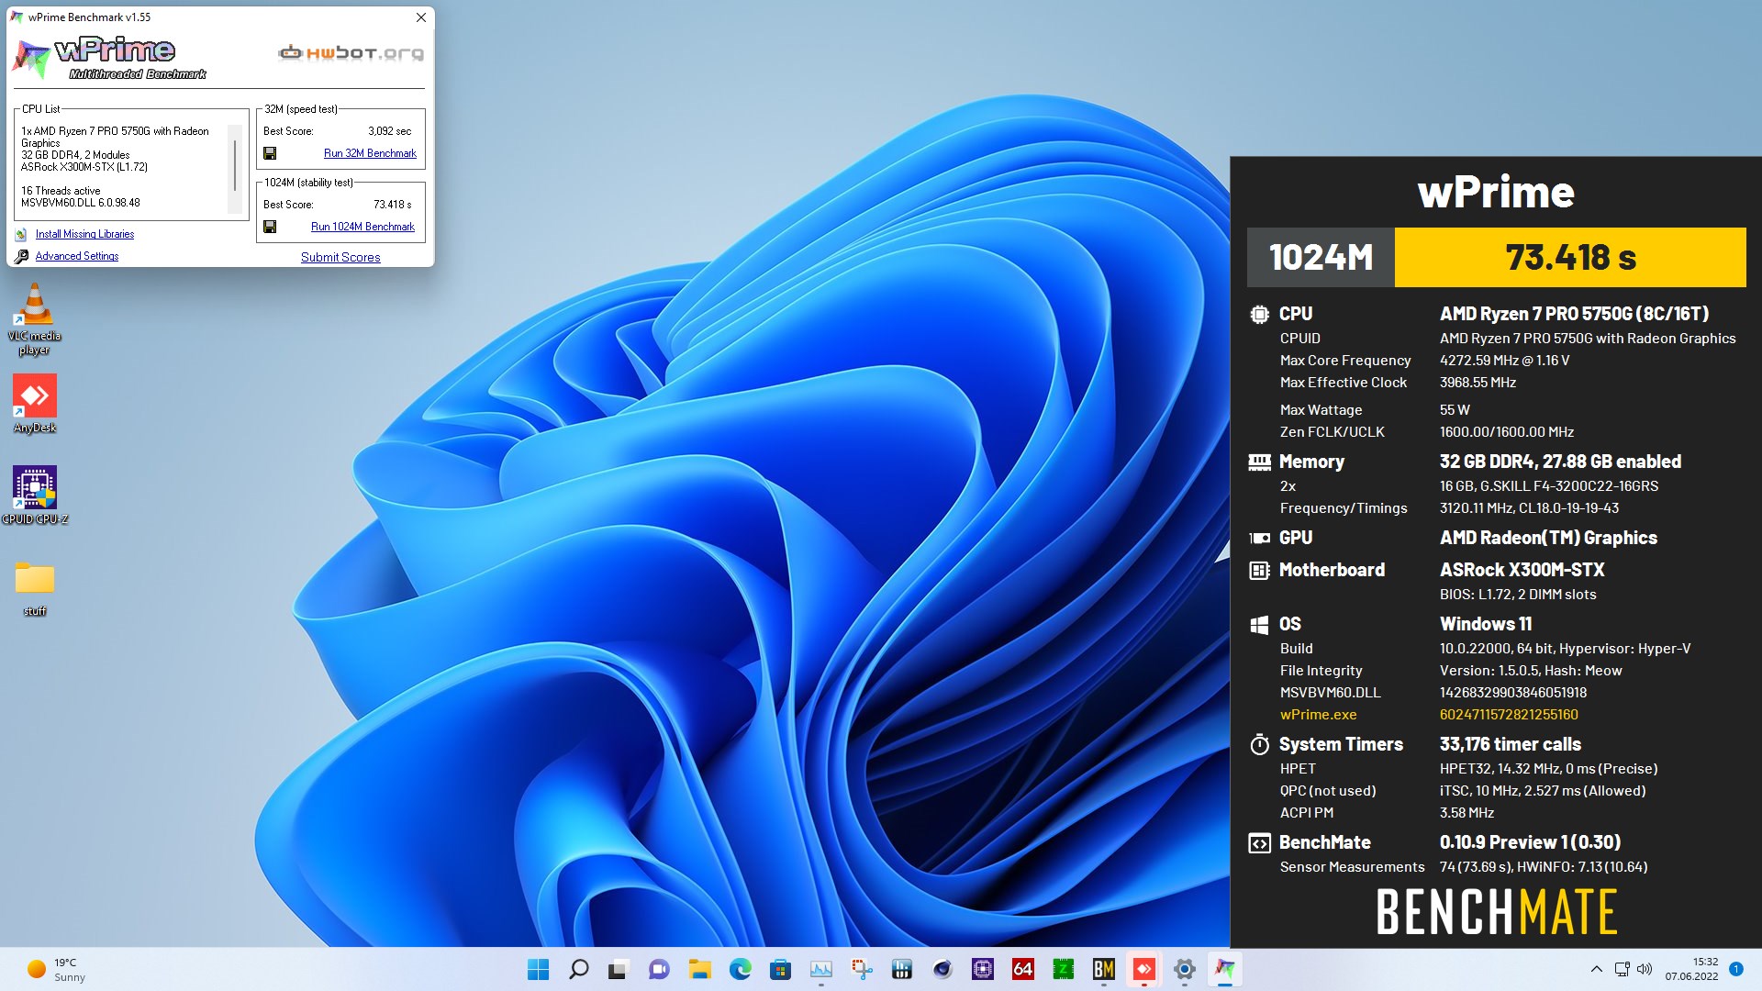This screenshot has height=991, width=1762.
Task: Run the 1024M Benchmark
Action: pos(362,227)
